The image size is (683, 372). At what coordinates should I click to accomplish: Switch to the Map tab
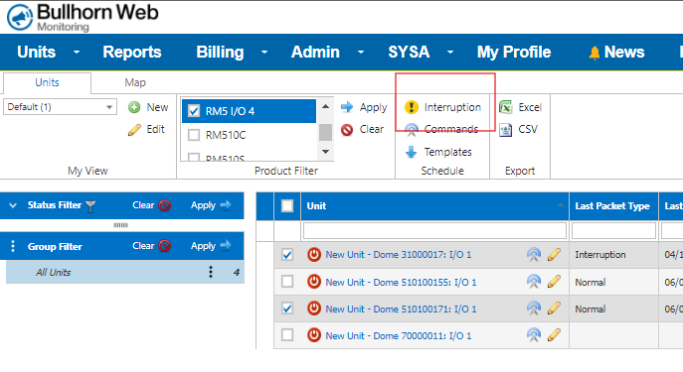click(135, 82)
